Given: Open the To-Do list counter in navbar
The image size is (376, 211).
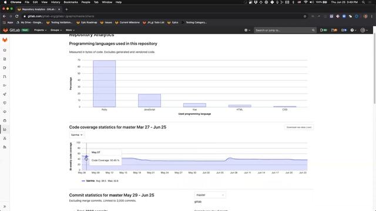Looking at the screenshot, I should (x=344, y=30).
